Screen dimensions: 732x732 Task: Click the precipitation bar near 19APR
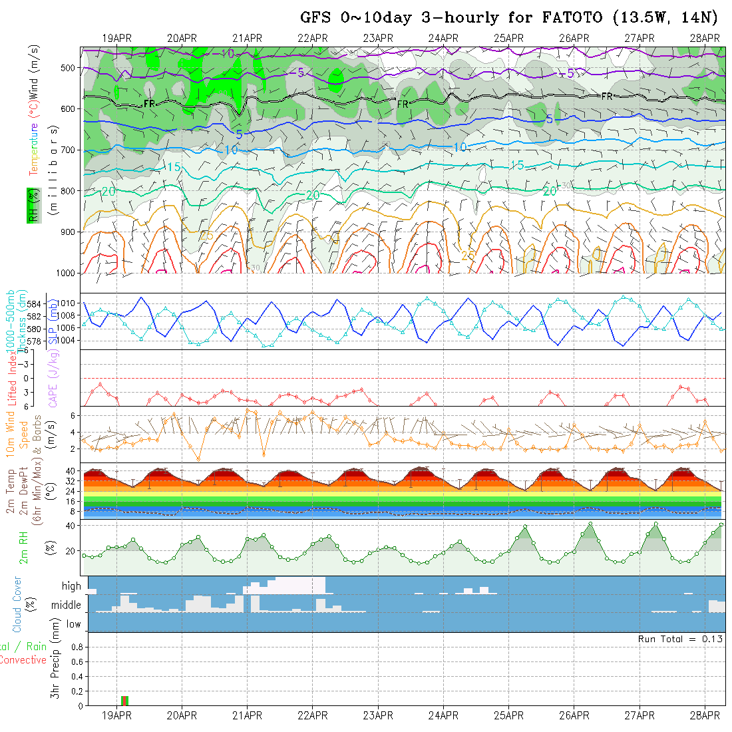coord(124,700)
